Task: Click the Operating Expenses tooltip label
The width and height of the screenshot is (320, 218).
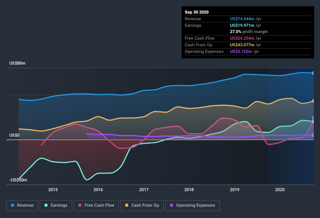Action: 204,51
